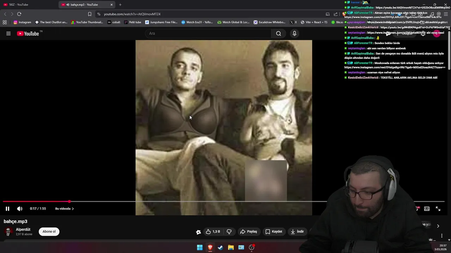Click the cast/screen icon in address bar
The height and width of the screenshot is (253, 451).
tap(328, 14)
